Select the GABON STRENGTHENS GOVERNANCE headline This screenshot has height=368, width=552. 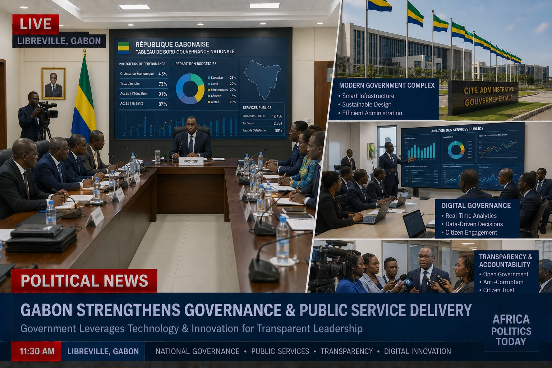pos(246,310)
